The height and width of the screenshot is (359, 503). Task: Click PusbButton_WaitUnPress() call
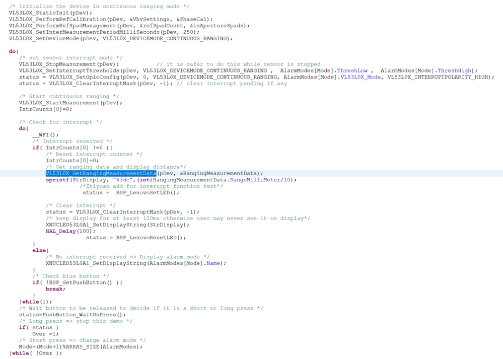pos(84,314)
